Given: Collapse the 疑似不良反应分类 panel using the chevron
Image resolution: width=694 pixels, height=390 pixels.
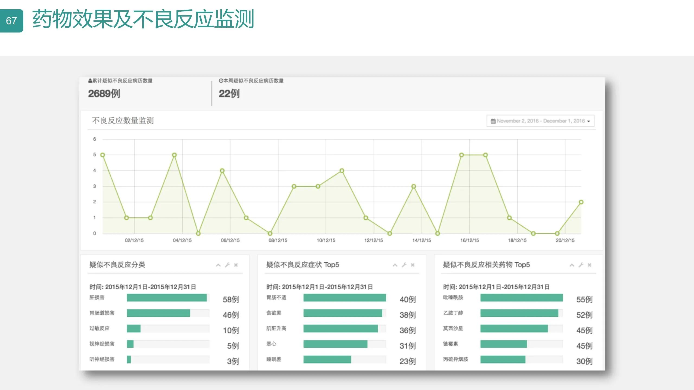Looking at the screenshot, I should [218, 265].
